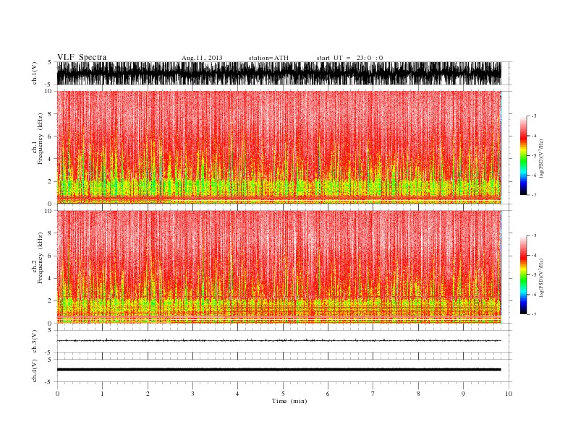Viewport: 573px width, 442px height.
Task: Click the ch.2 Frequency (kHz) axis label
Action: pyautogui.click(x=38, y=258)
